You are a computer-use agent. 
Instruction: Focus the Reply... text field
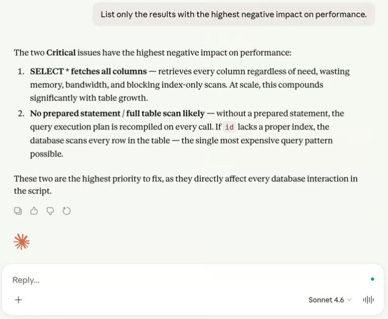[188, 280]
